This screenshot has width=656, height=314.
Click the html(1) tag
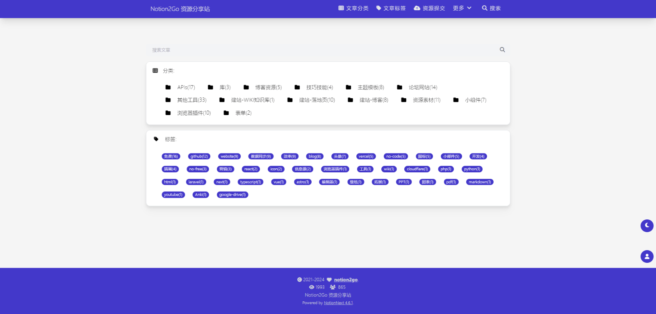pyautogui.click(x=170, y=182)
